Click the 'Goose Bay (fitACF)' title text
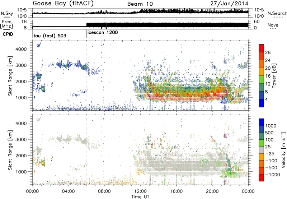This screenshot has height=199, width=287. tap(63, 4)
